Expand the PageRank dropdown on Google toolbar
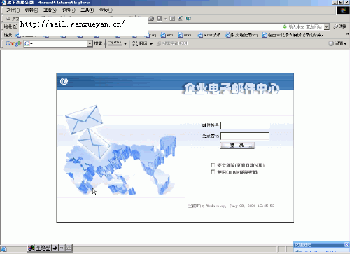The height and width of the screenshot is (254, 350). point(125,43)
